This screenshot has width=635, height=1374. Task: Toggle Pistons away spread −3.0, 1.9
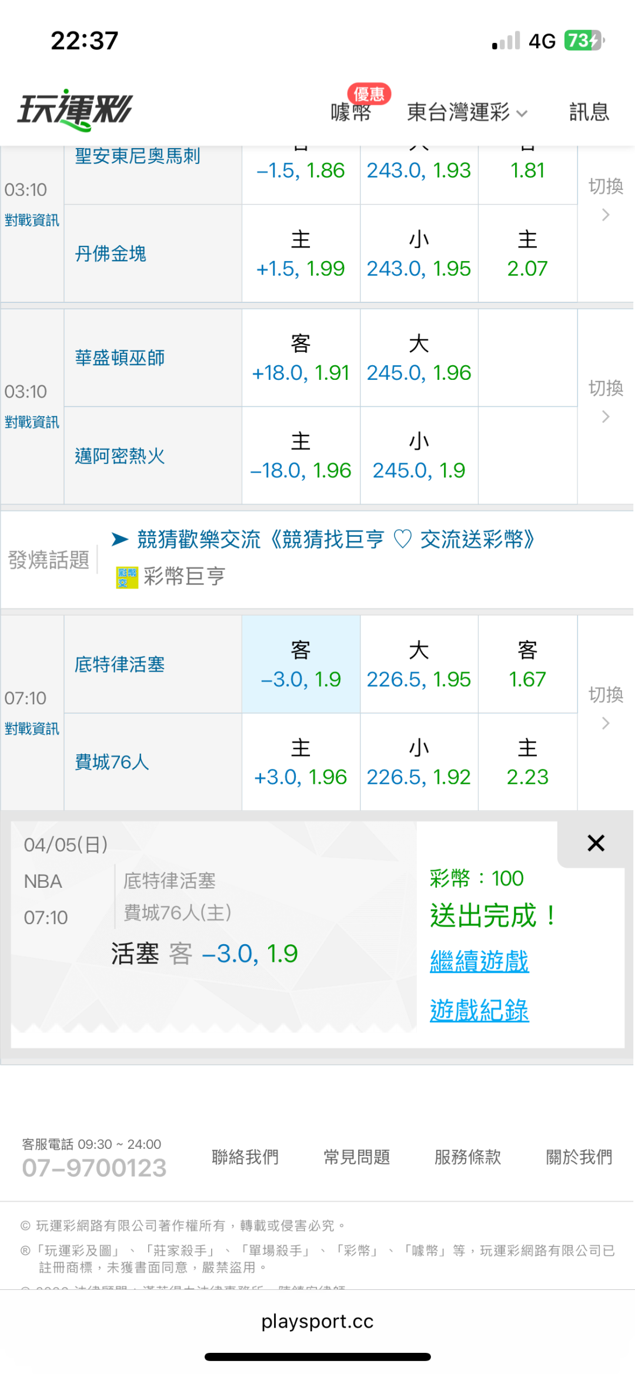(300, 664)
